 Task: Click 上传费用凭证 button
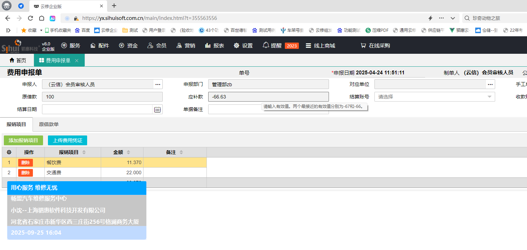(68, 140)
